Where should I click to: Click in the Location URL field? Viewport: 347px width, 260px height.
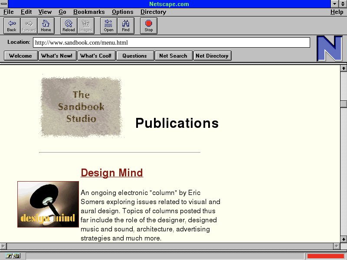171,42
